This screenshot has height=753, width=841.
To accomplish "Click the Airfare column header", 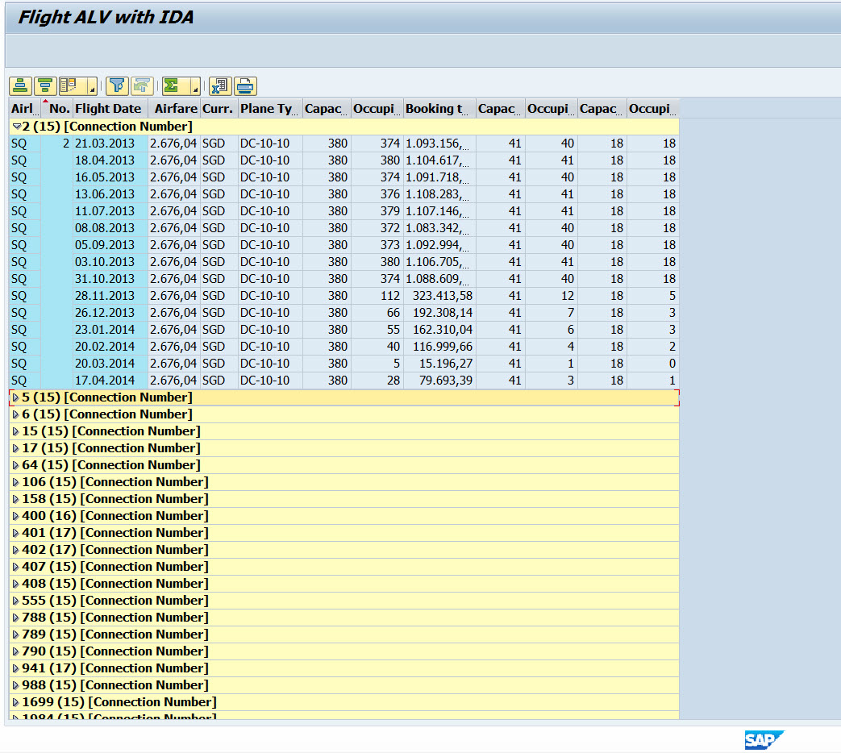I will click(x=176, y=108).
